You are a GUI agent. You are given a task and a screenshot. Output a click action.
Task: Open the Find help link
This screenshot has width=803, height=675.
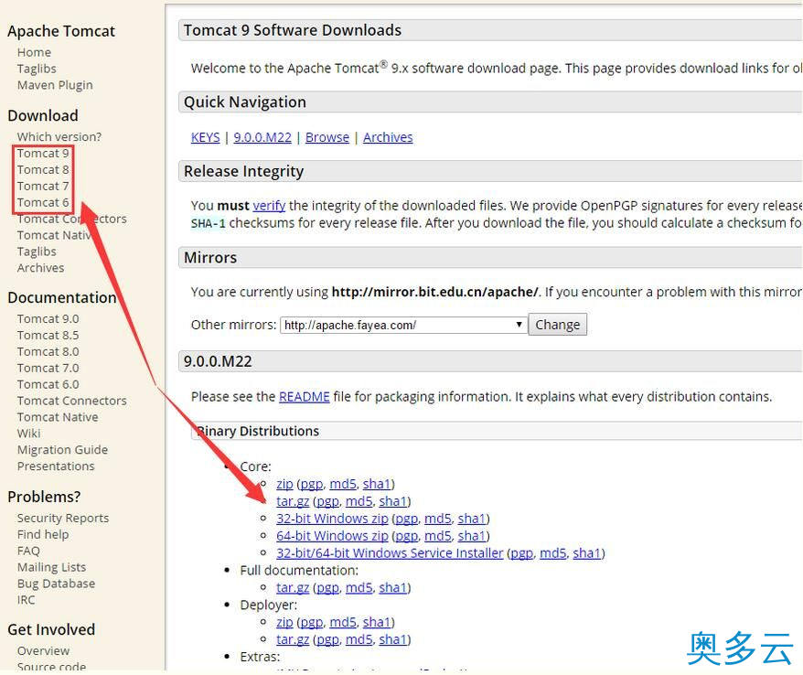pyautogui.click(x=42, y=534)
